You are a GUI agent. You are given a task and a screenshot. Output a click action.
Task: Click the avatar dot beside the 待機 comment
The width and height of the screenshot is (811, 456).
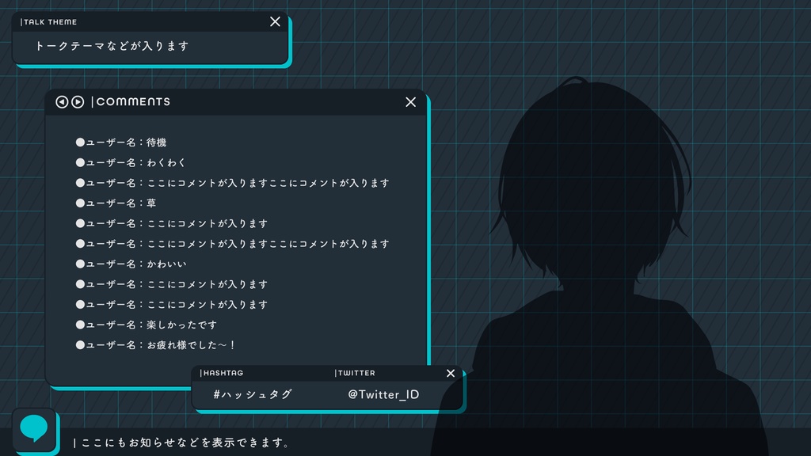[80, 142]
